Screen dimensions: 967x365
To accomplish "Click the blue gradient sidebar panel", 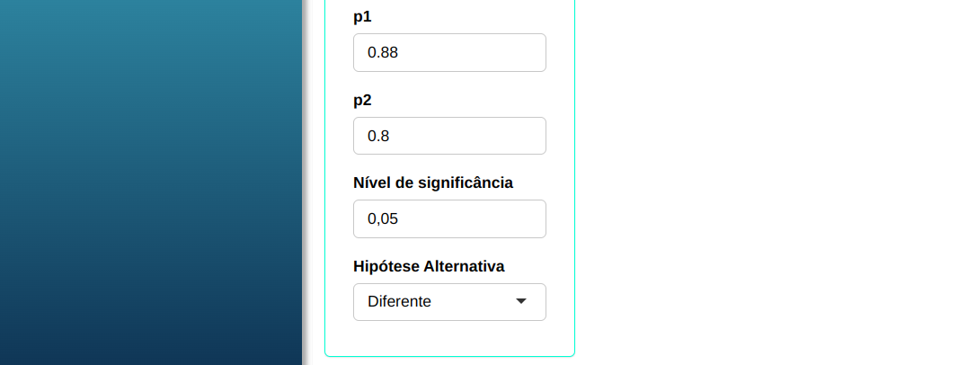I will point(151,180).
